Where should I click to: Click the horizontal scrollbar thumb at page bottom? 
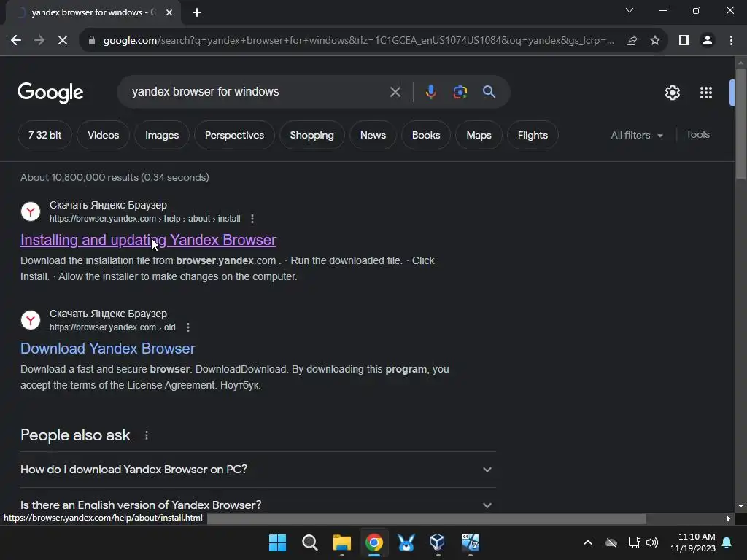point(426,518)
